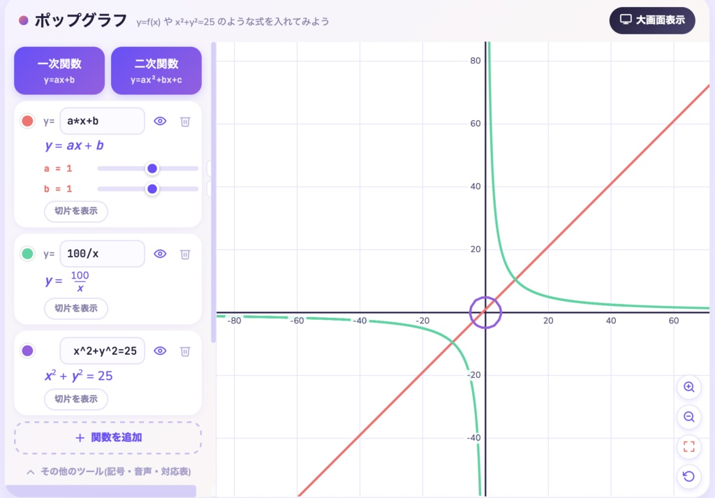Click the slider handle for a = 1

tap(152, 169)
